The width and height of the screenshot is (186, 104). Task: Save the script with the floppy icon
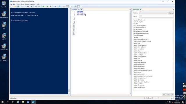click(x=18, y=6)
